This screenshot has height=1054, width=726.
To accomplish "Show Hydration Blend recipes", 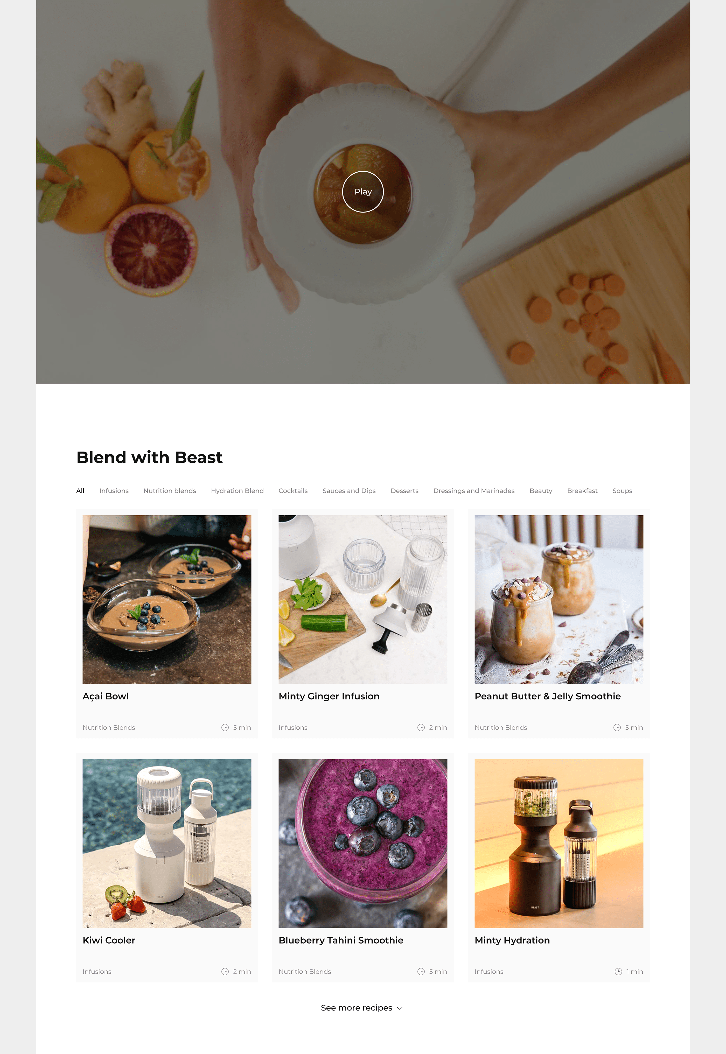I will pyautogui.click(x=237, y=491).
